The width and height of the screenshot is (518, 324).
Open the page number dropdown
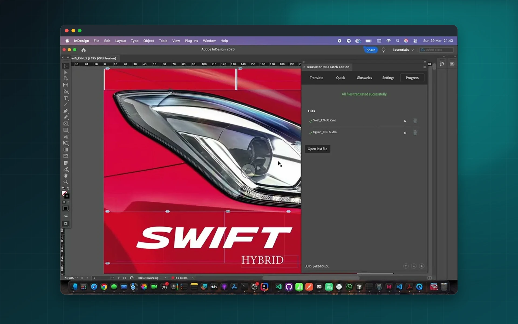coord(113,278)
